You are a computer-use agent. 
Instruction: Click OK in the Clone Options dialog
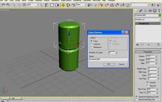[109, 64]
